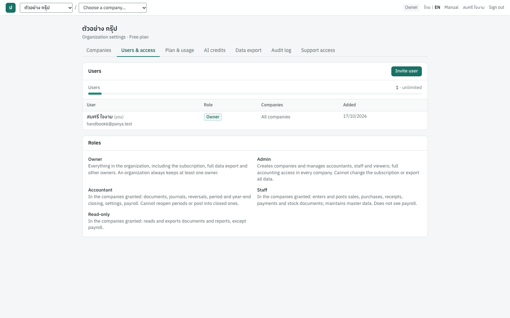Click the Read-only role title
510x318 pixels.
(99, 214)
